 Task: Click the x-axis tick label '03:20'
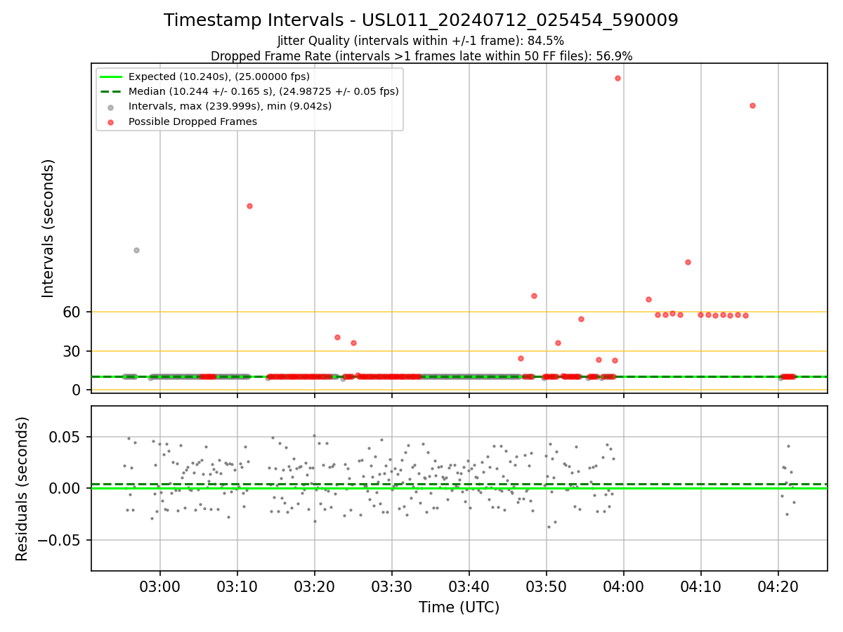pos(315,586)
